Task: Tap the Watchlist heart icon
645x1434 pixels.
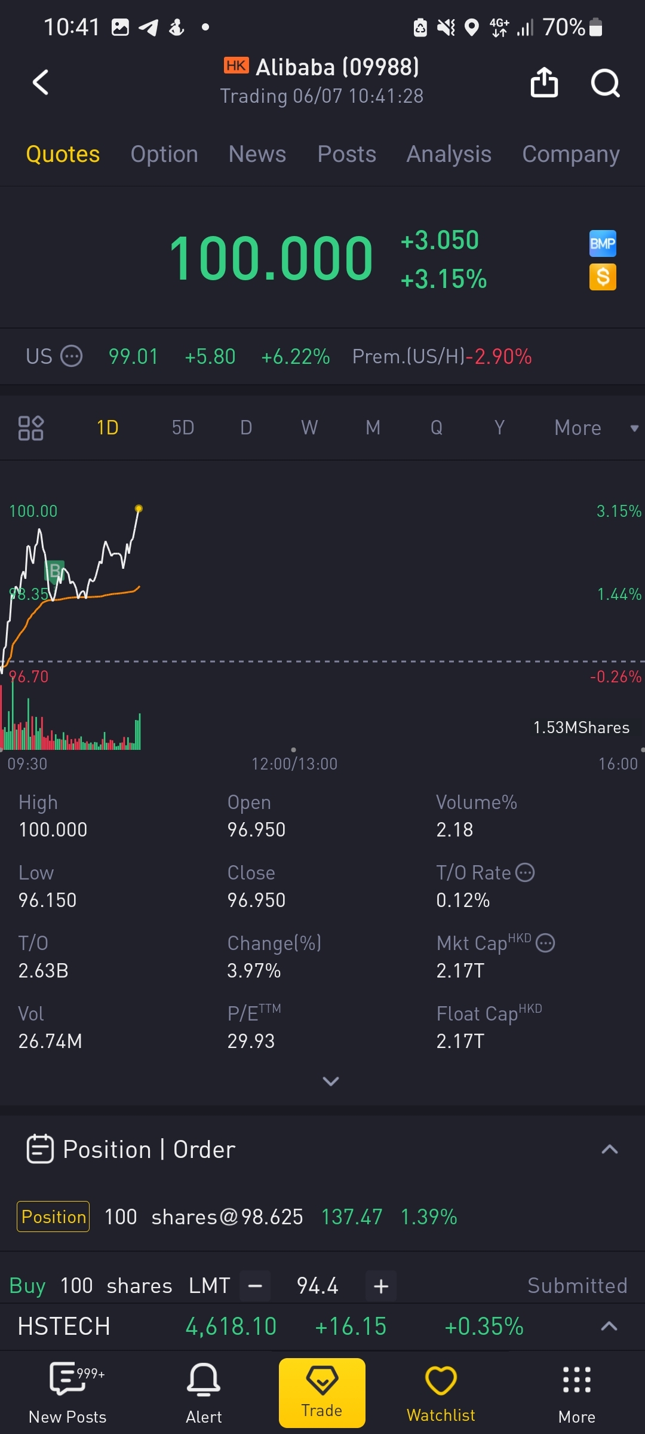Action: [x=441, y=1393]
